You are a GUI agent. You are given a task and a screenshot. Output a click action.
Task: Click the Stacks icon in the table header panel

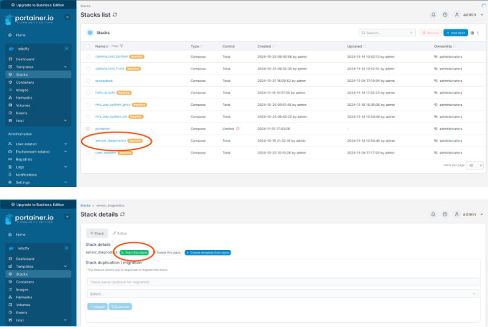coord(90,33)
